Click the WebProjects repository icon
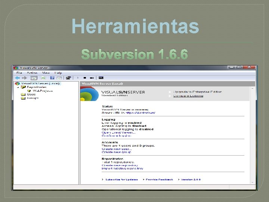This screenshot has height=202, width=269. click(x=29, y=91)
